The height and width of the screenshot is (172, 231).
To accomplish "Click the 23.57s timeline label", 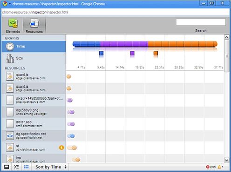I will (x=159, y=67).
